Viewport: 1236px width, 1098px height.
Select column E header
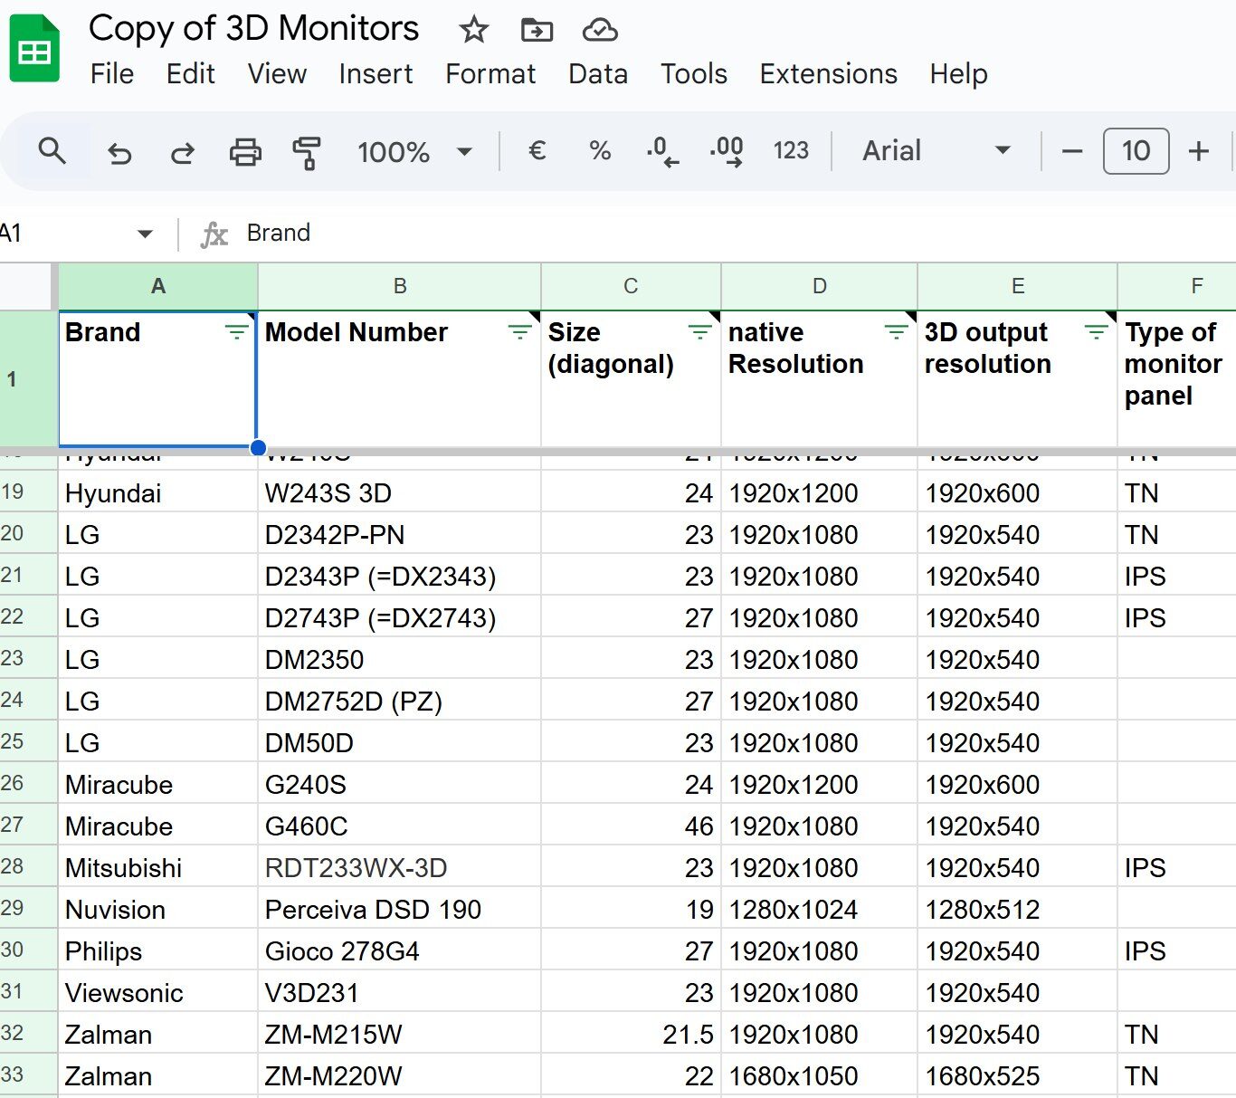(1018, 287)
